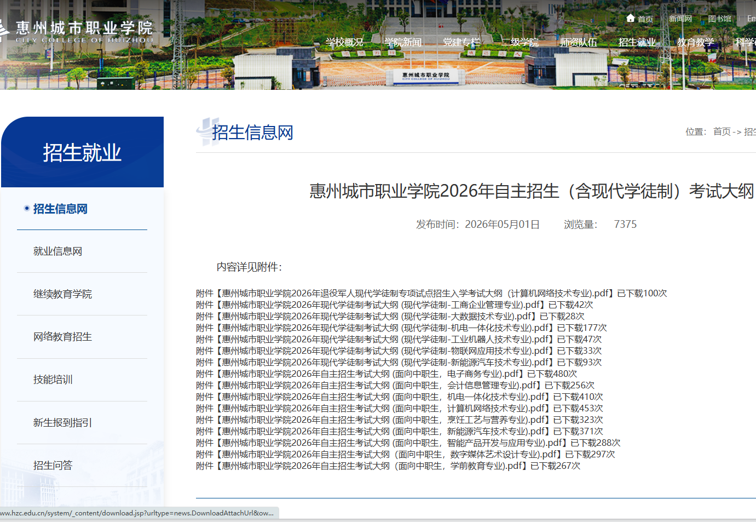
Task: Select 继续教育学院 in the sidebar
Action: (62, 294)
